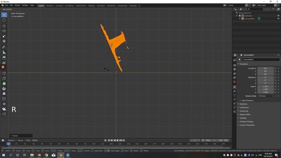This screenshot has height=158, width=281.
Task: Collapse the Transform panel
Action: pyautogui.click(x=244, y=64)
